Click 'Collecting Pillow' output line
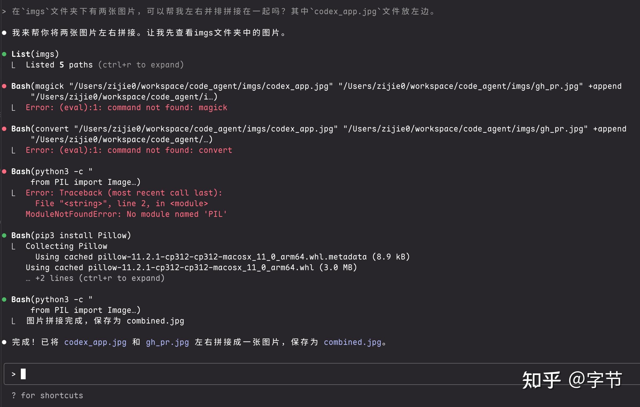640x407 pixels. (66, 246)
